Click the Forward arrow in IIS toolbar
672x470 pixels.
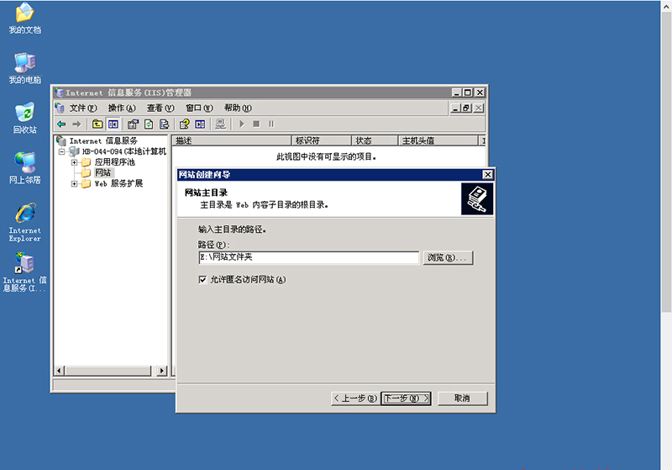[x=76, y=124]
